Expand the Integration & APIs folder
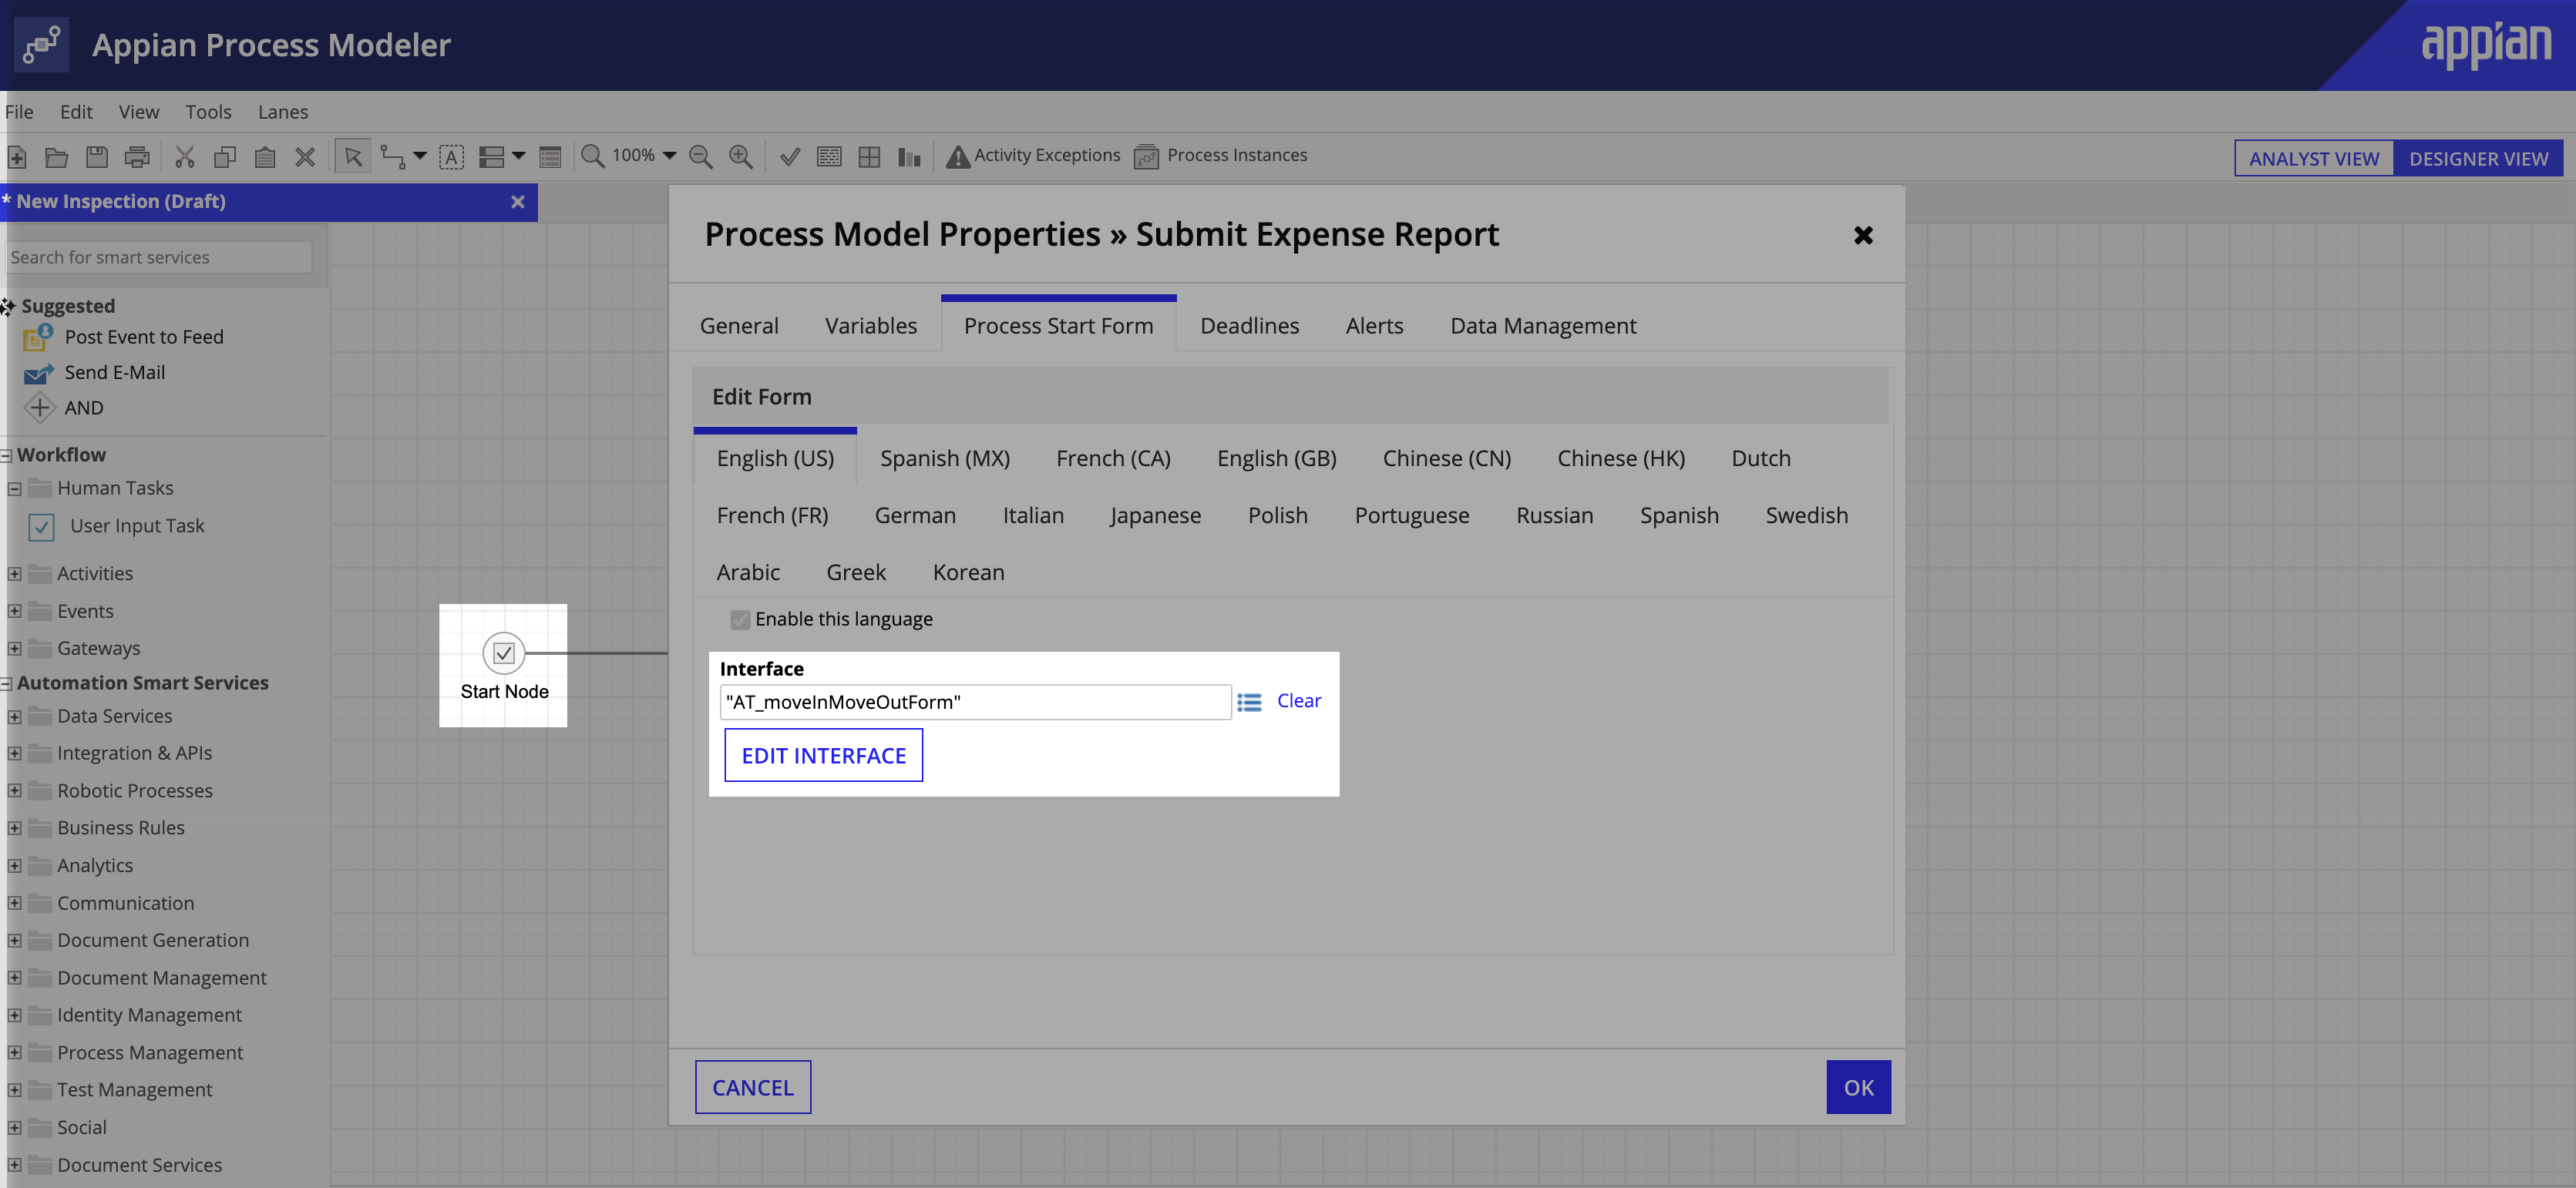This screenshot has height=1188, width=2576. click(x=14, y=753)
